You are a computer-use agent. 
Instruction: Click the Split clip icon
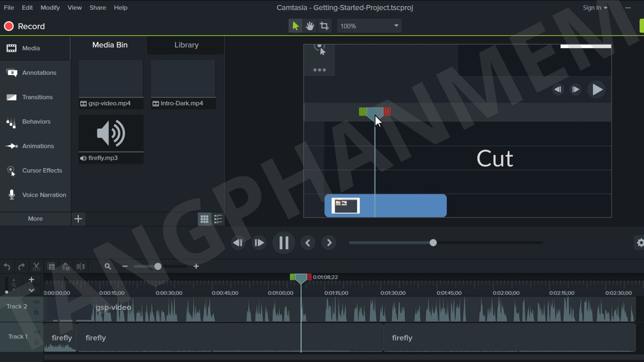pyautogui.click(x=80, y=267)
